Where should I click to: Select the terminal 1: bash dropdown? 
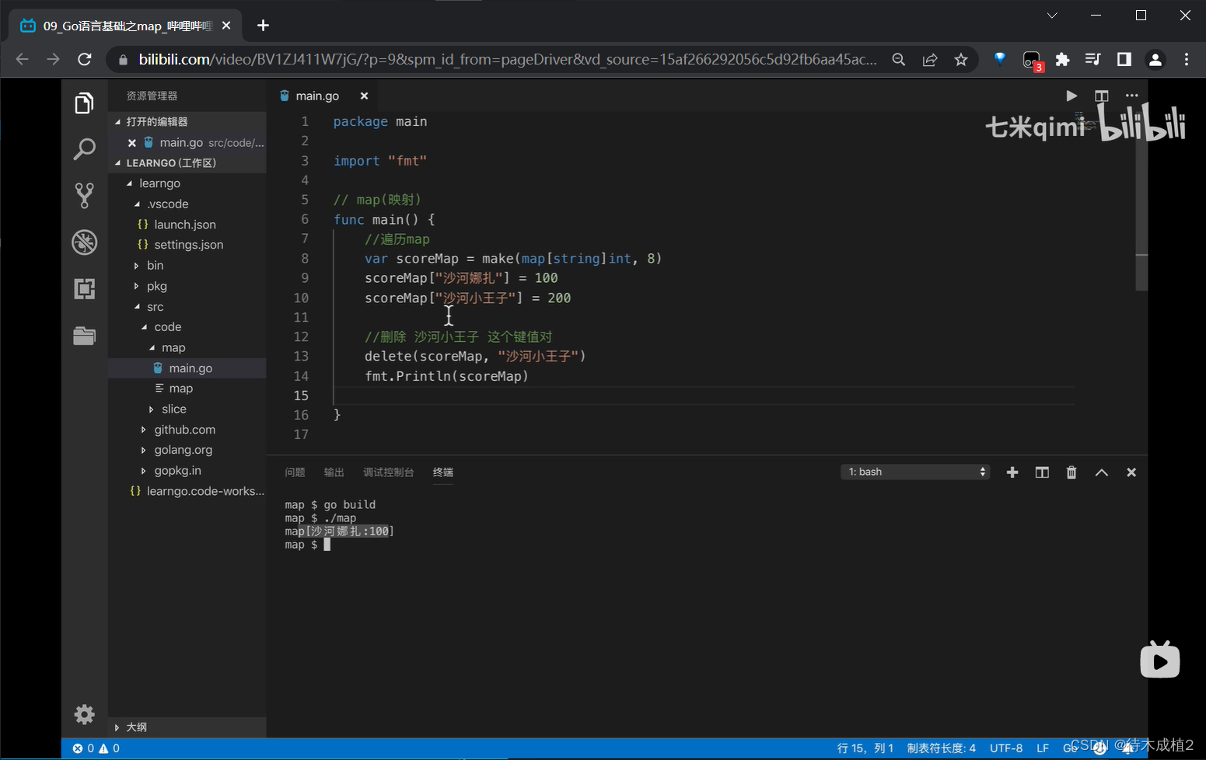915,472
